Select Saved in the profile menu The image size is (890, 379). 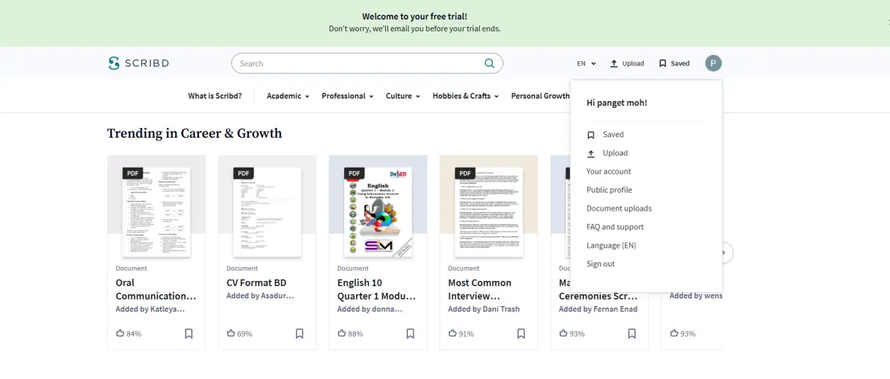[x=613, y=135]
